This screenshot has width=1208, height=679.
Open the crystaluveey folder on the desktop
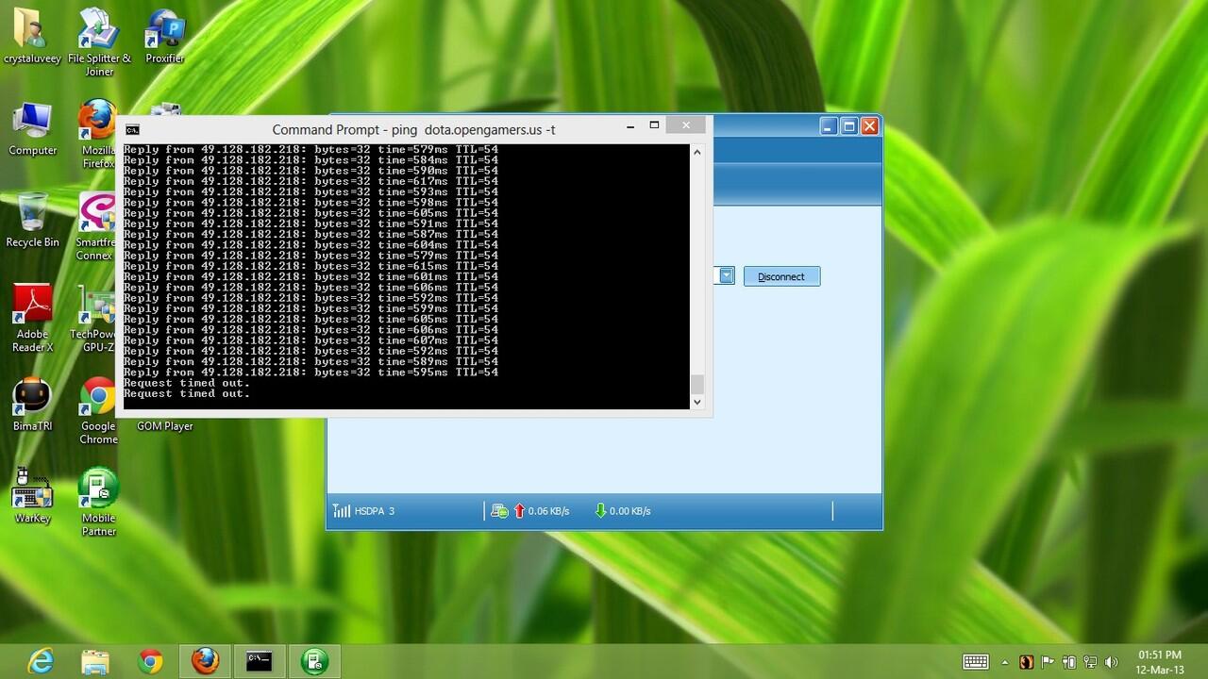coord(32,36)
